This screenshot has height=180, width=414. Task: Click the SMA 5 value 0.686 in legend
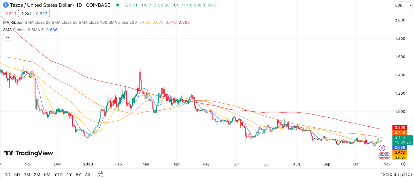click(x=52, y=30)
